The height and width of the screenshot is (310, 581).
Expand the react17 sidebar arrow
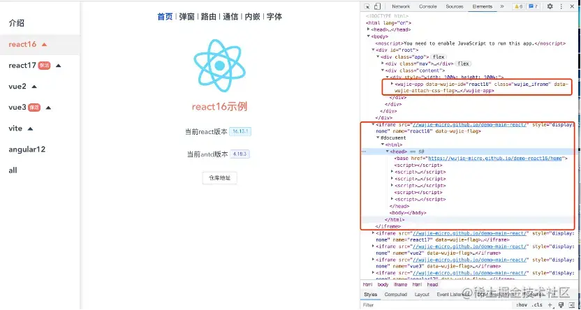(x=58, y=66)
